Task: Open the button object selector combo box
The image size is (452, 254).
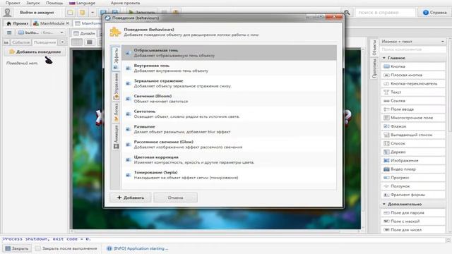Action: 41,32
